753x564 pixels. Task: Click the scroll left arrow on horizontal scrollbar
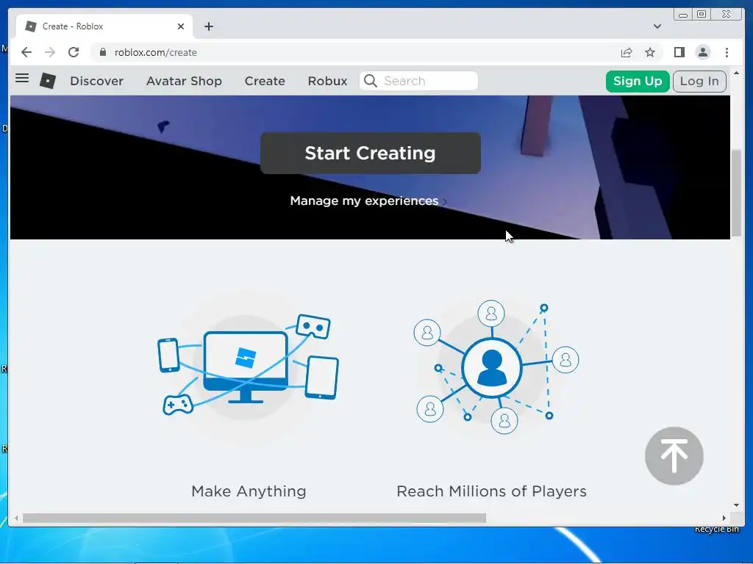pos(16,518)
